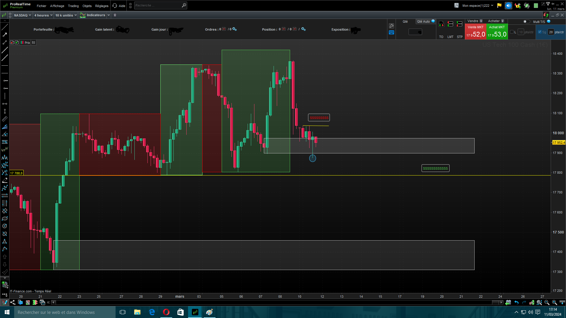Click the zoom in magnifier icon
This screenshot has width=566, height=318.
click(554, 302)
